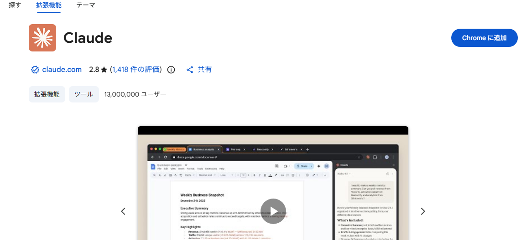532x240 pixels.
Task: Open the 1,418 件の評価 ratings link
Action: pyautogui.click(x=136, y=70)
